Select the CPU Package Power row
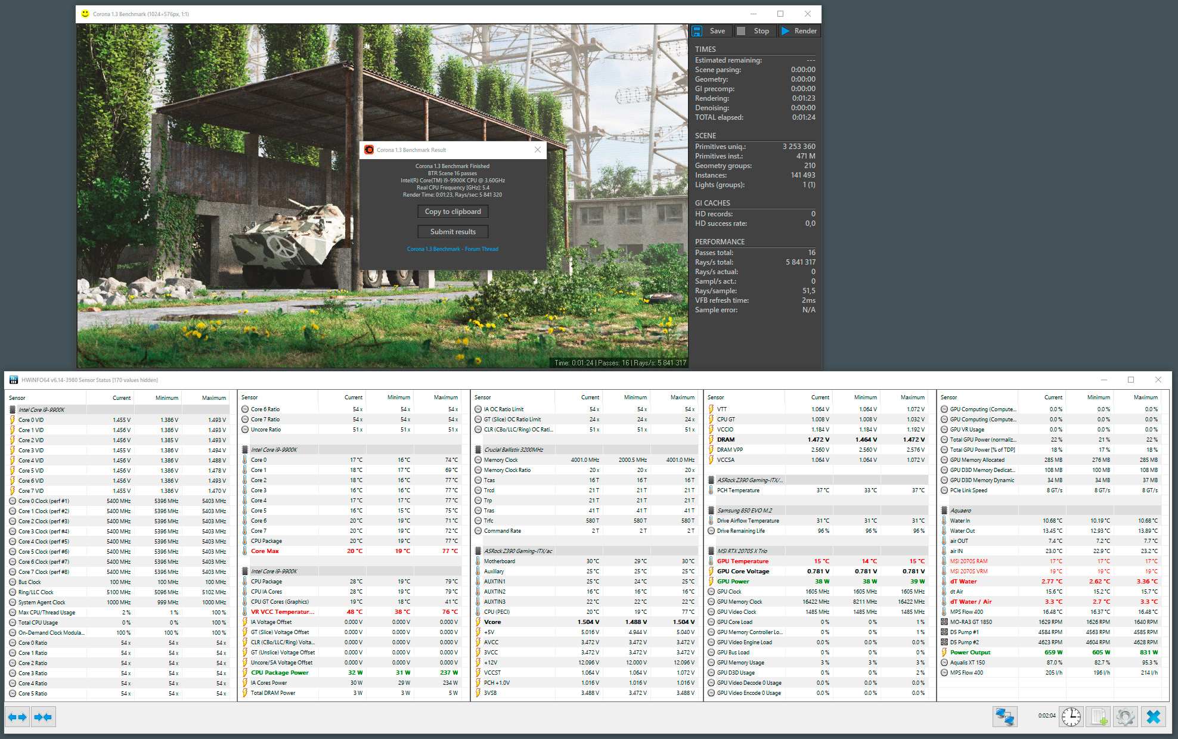Viewport: 1178px width, 739px height. click(280, 673)
